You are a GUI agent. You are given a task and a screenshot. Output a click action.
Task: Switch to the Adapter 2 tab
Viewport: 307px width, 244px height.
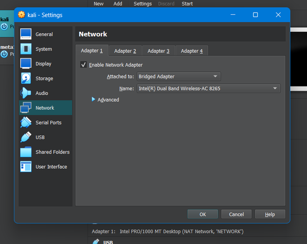point(125,51)
